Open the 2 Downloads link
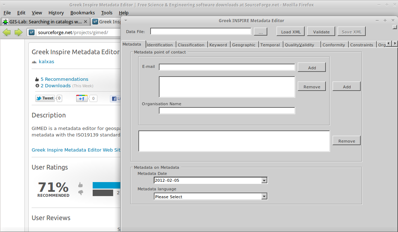This screenshot has width=398, height=232. click(56, 86)
